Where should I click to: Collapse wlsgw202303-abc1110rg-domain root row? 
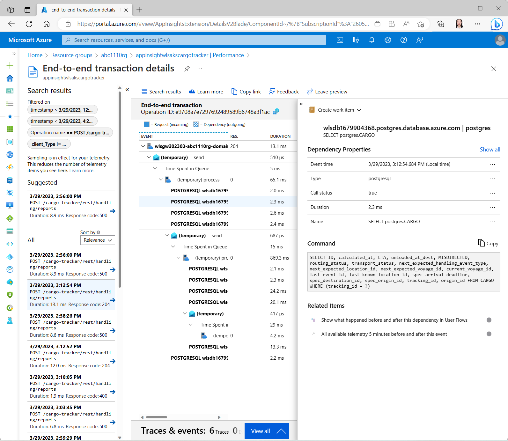143,146
